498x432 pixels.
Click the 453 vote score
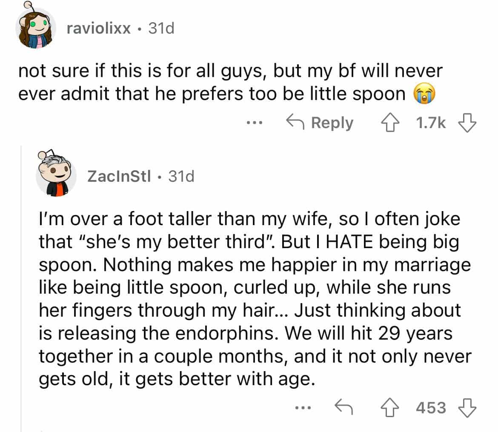click(x=431, y=408)
